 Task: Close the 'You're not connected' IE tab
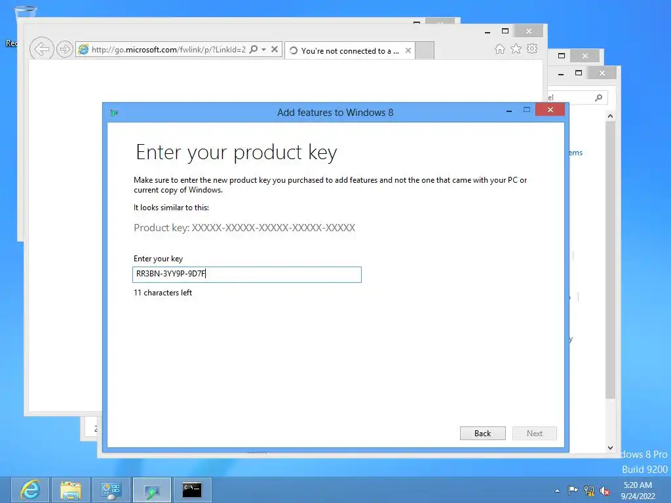tap(408, 50)
